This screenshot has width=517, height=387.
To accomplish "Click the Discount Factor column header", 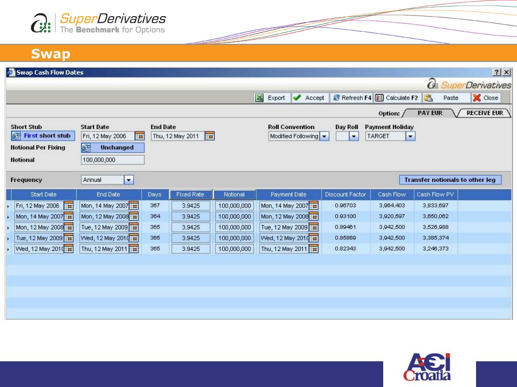I will click(x=345, y=195).
